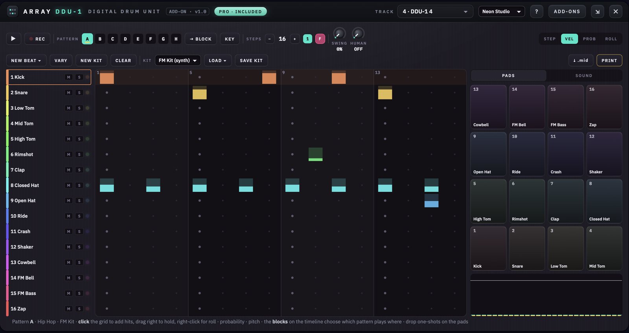Open the Neon Studio theme dropdown
Viewport: 629px width, 333px height.
pos(502,11)
